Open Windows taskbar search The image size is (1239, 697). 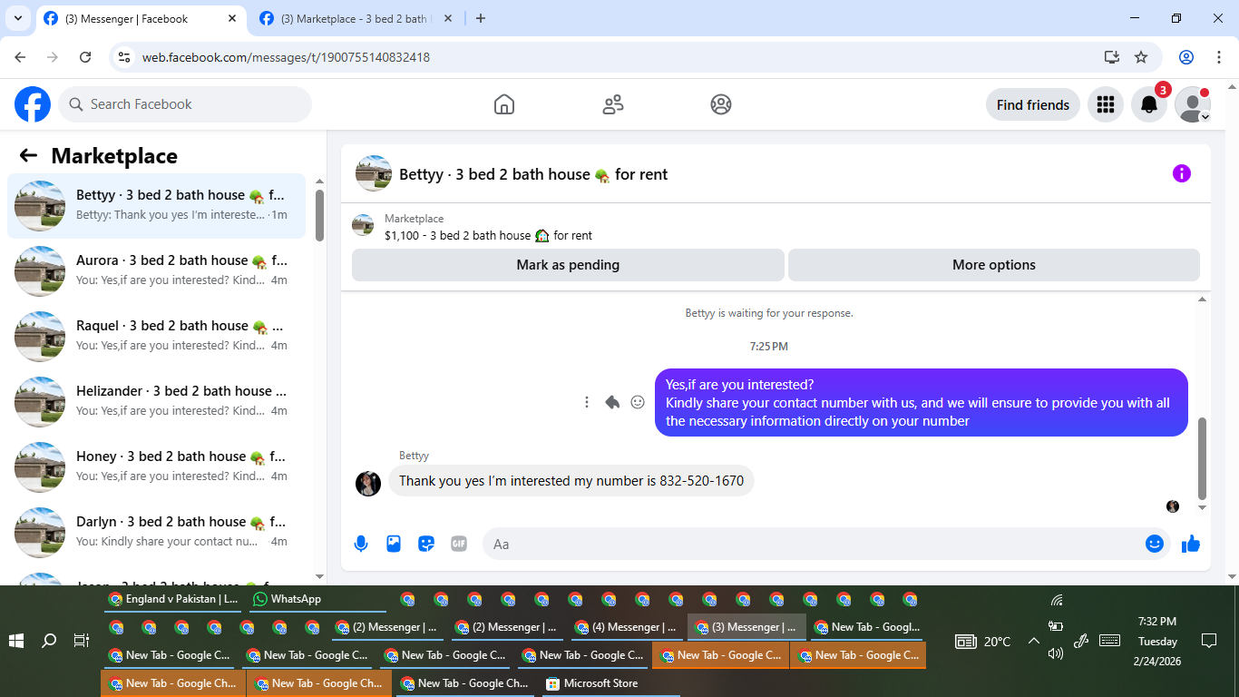click(49, 641)
